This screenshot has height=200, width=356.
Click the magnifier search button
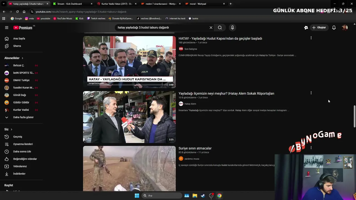coord(220,27)
